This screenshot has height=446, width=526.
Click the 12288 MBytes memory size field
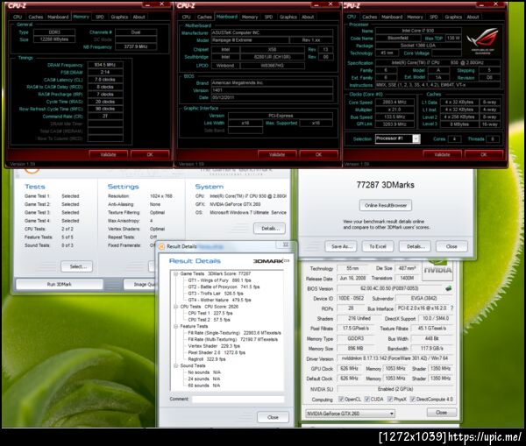[x=54, y=39]
